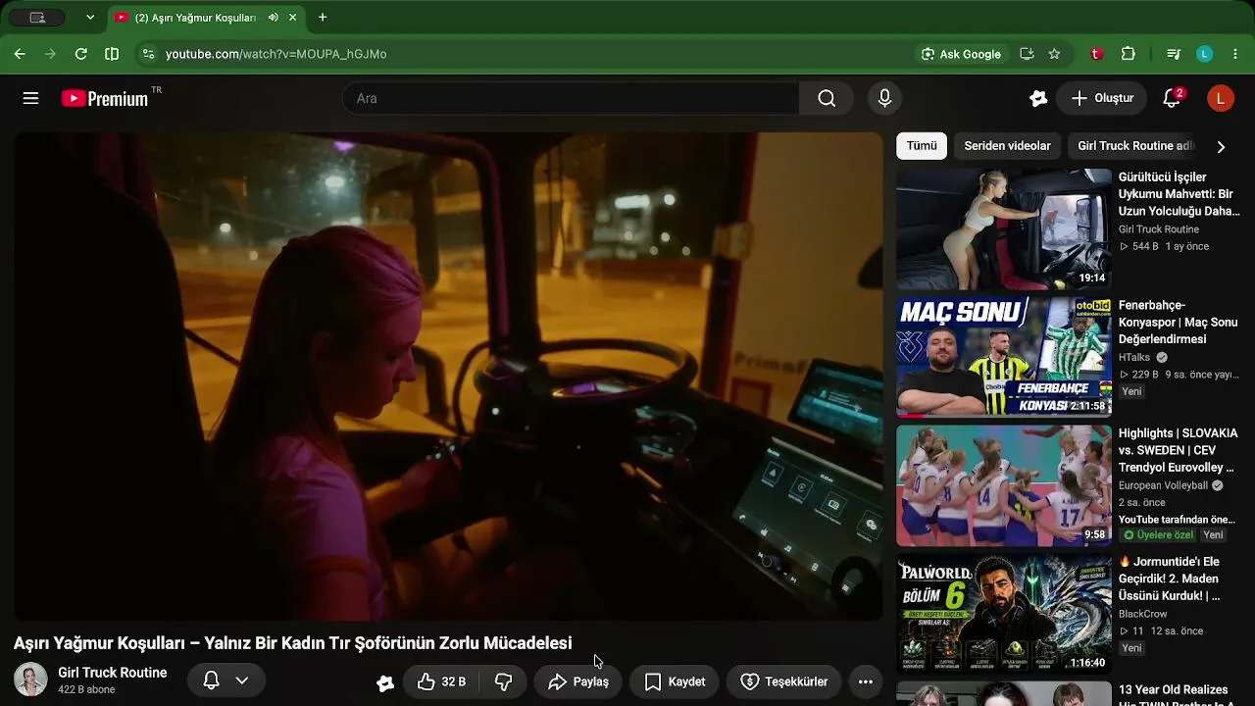The height and width of the screenshot is (706, 1255).
Task: Click the Ara search field
Action: pos(571,98)
